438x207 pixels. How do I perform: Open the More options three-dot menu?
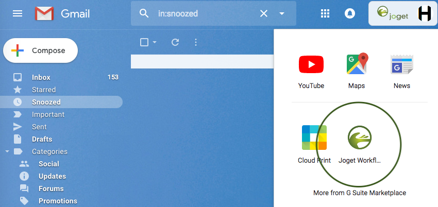tap(196, 42)
